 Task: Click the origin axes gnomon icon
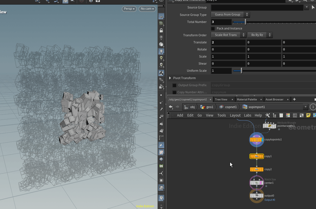161,173
